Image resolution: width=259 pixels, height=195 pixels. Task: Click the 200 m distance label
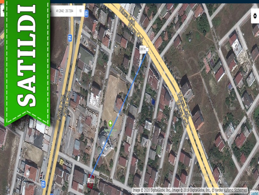pos(143,49)
